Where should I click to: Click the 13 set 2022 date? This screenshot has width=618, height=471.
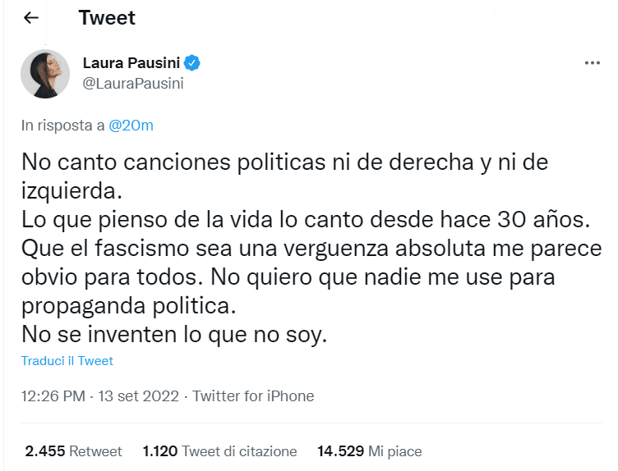pos(139,396)
